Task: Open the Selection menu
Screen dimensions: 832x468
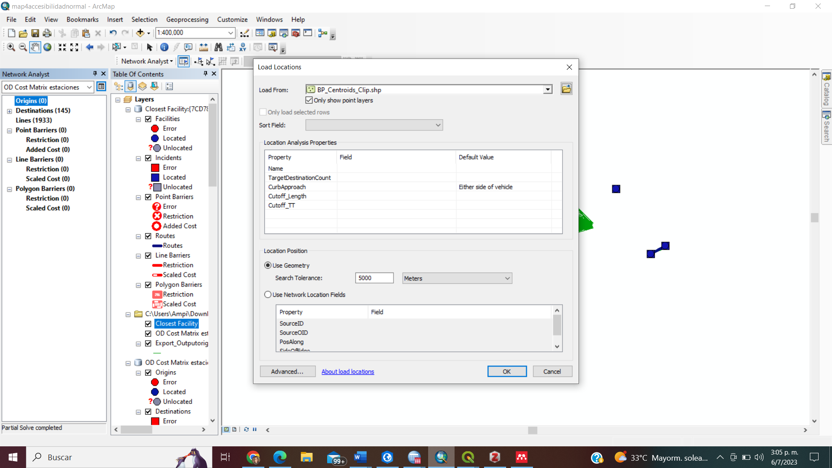Action: (144, 19)
